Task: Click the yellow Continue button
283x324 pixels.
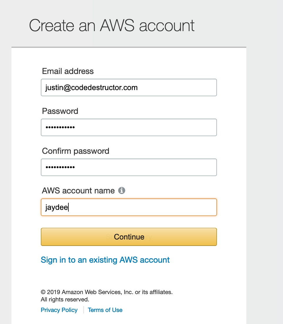Action: pos(129,237)
